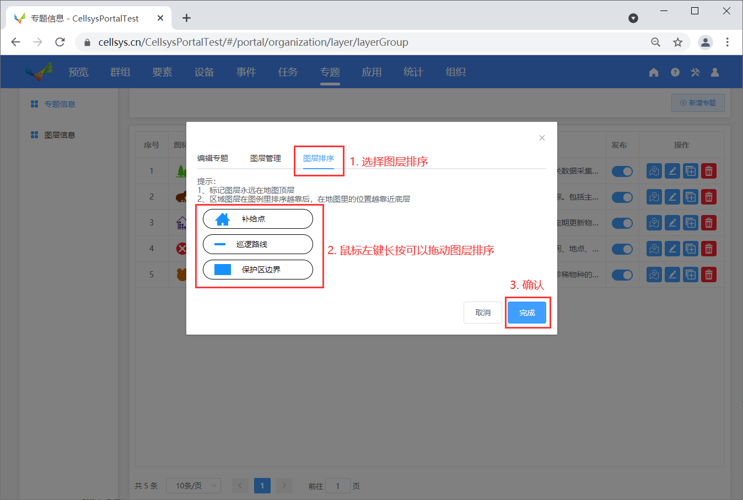Click the page number jump input field

[337, 486]
